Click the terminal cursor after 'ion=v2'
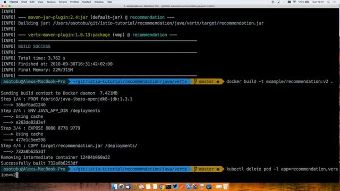340x191 pixels. [17, 175]
